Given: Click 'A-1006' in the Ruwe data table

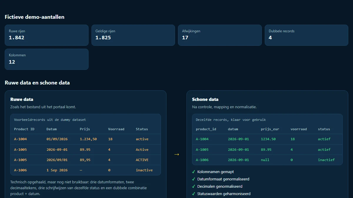Looking at the screenshot, I should [x=20, y=170].
